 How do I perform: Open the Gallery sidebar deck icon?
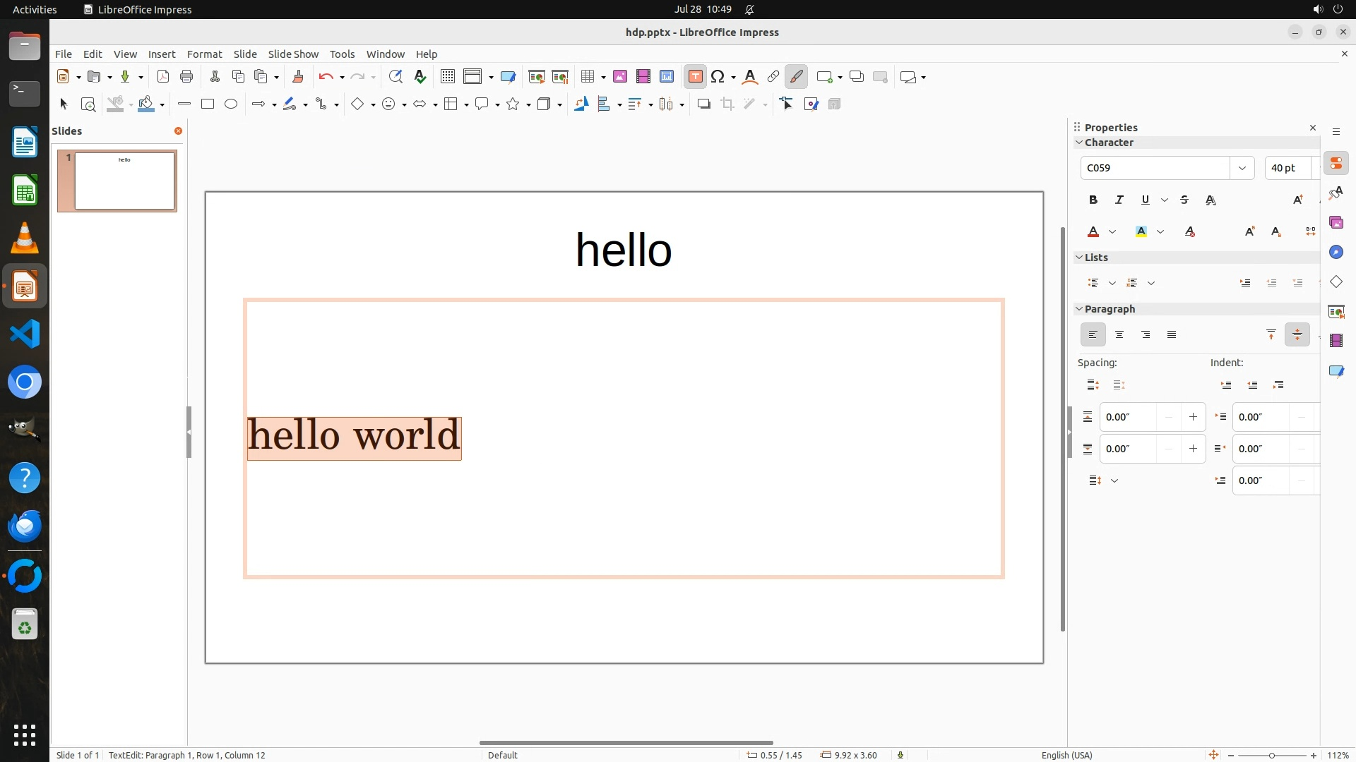click(1336, 223)
